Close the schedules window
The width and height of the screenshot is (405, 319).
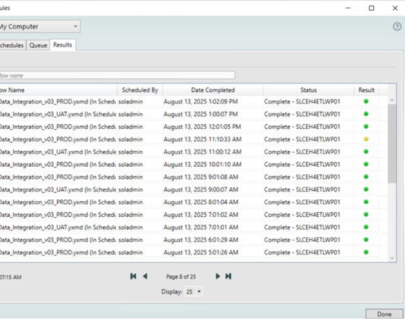pos(395,8)
